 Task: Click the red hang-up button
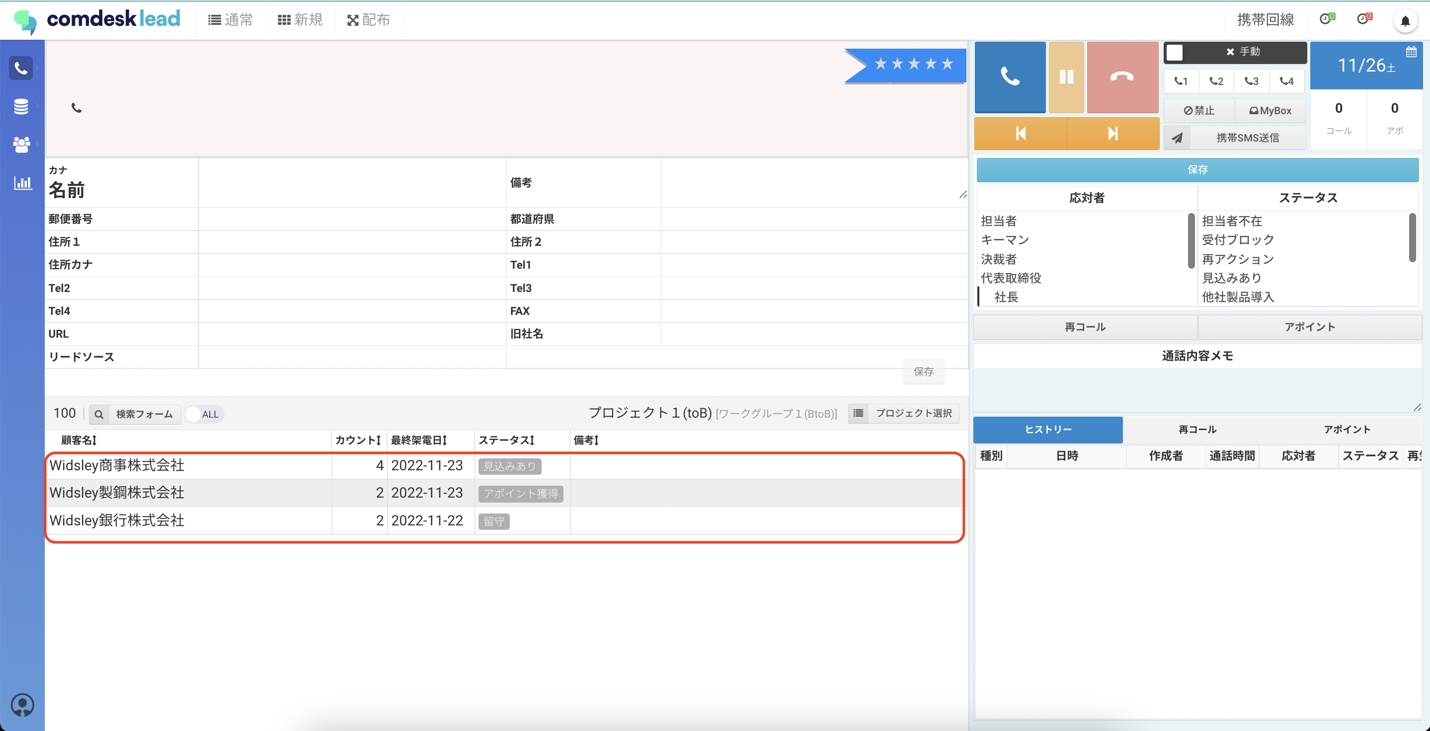1122,76
